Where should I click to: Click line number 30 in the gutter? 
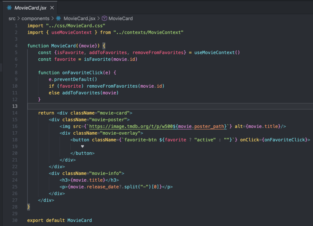click(15, 220)
